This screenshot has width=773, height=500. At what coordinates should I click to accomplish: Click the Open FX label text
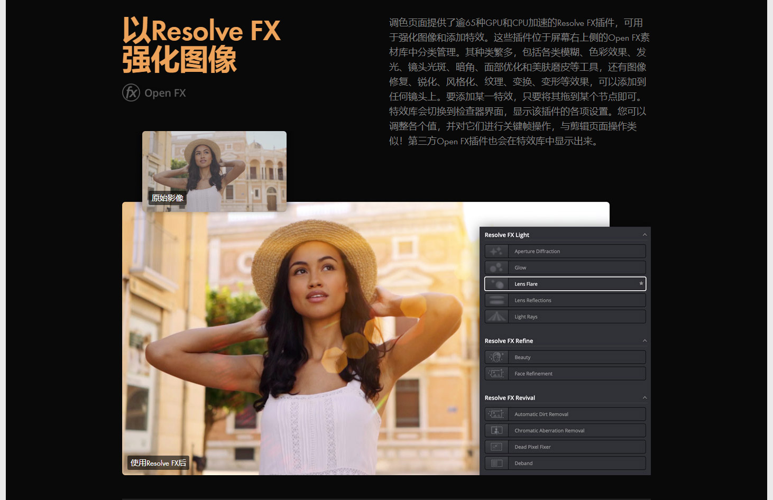pos(165,93)
